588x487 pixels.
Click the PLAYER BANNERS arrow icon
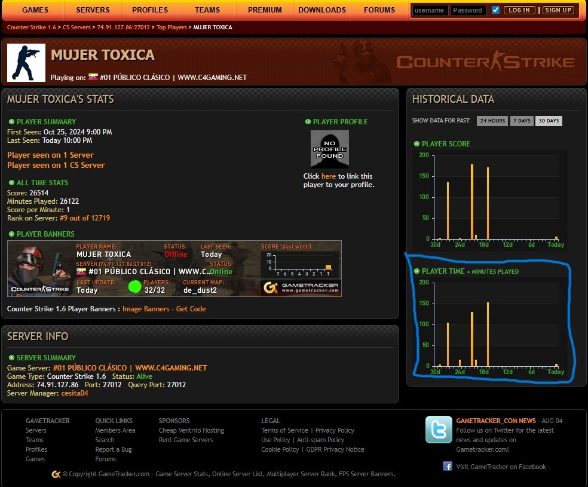[11, 234]
